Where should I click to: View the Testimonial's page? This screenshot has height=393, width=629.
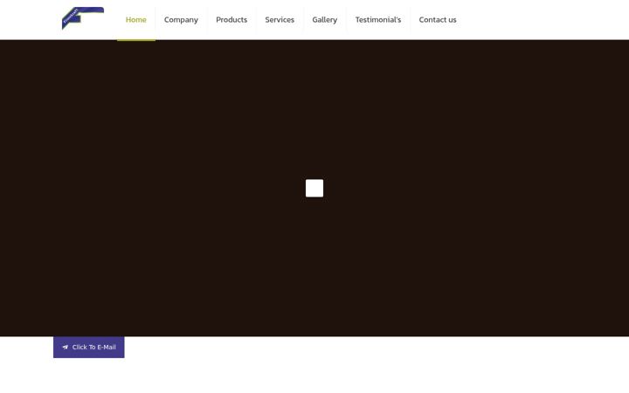[378, 19]
